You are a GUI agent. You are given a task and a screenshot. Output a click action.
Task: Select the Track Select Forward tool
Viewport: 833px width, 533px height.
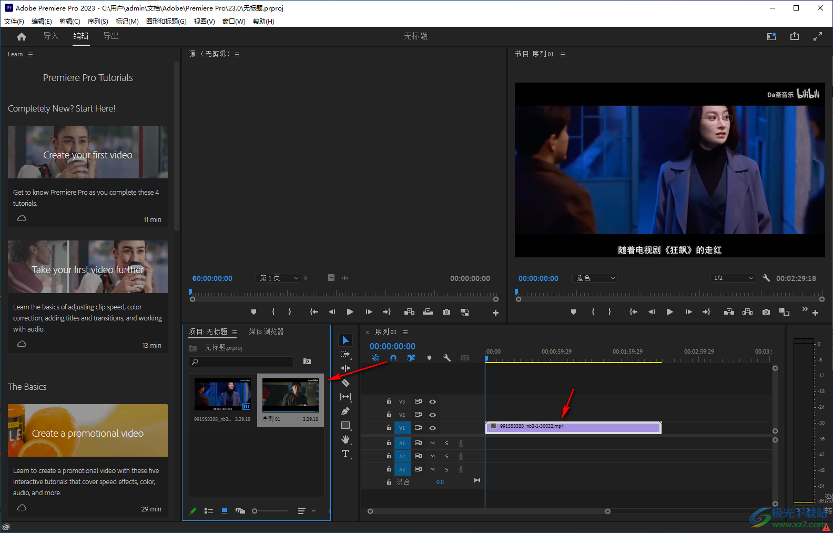tap(346, 354)
